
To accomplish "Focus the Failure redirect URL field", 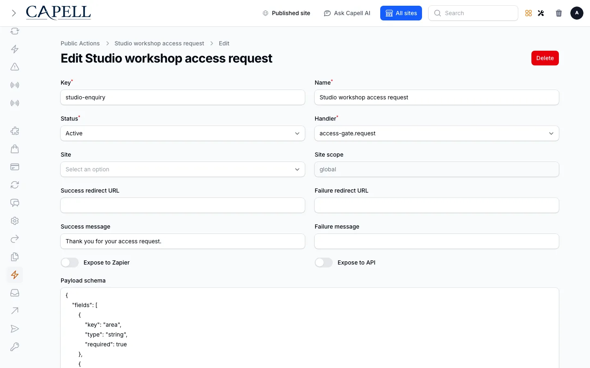I will click(x=437, y=205).
